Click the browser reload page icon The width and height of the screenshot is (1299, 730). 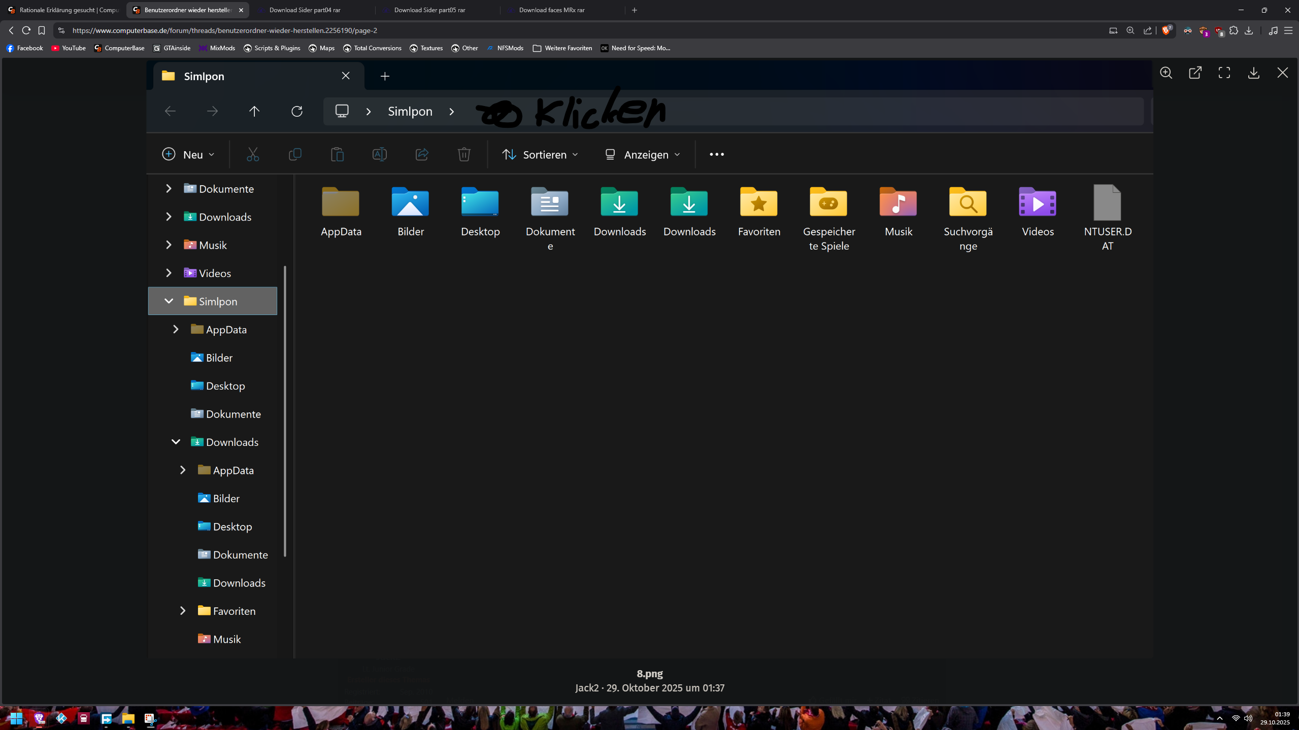point(26,30)
